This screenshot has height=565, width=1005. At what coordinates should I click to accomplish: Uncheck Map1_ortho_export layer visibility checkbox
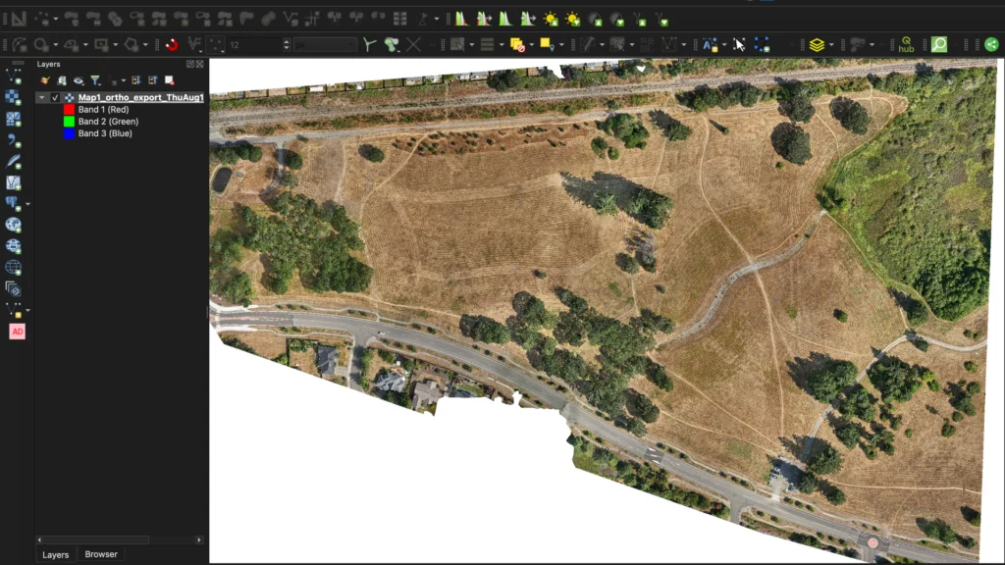coord(55,97)
